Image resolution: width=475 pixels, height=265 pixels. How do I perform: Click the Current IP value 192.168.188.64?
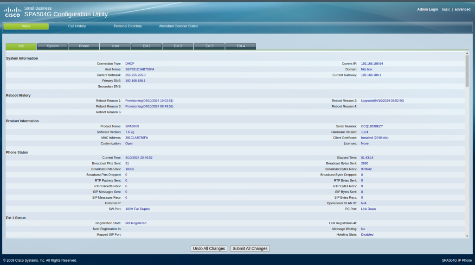[x=372, y=64]
